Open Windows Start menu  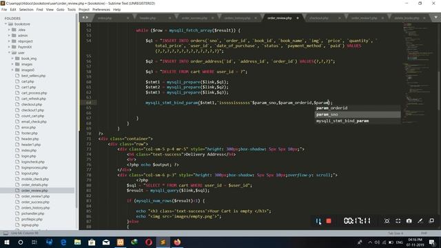pos(6,242)
